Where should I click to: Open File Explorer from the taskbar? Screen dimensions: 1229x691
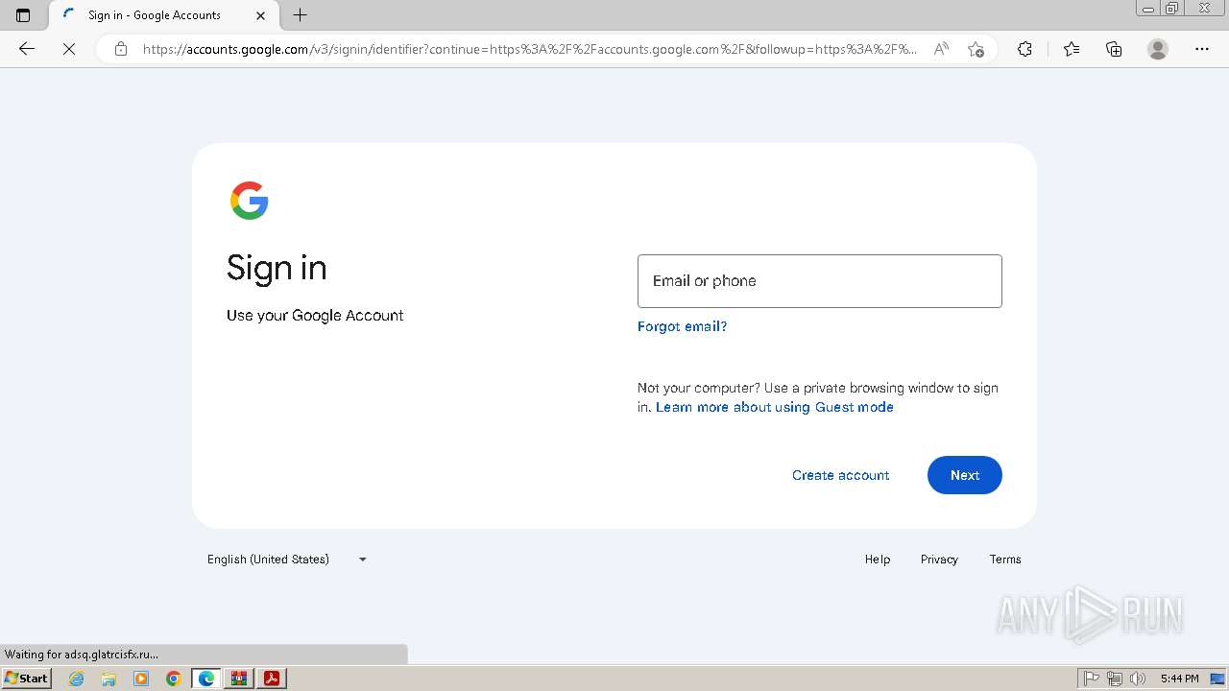(108, 679)
